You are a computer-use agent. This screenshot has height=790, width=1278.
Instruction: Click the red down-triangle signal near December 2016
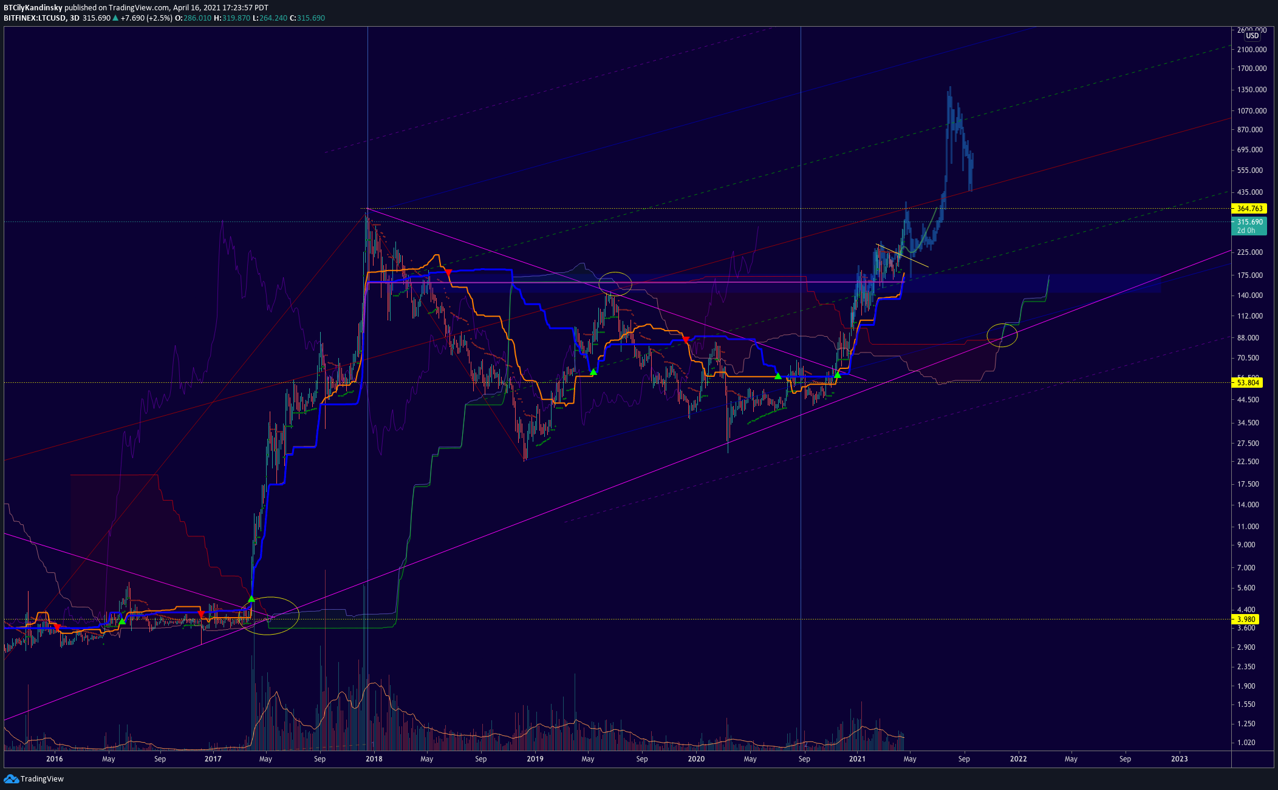click(201, 615)
